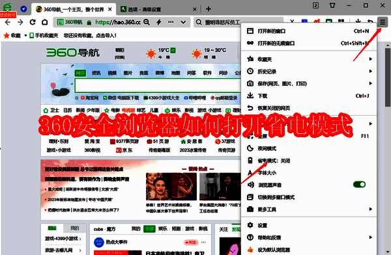This screenshot has height=255, width=391.
Task: Turn on 省电模式 in the menu
Action: [309, 161]
